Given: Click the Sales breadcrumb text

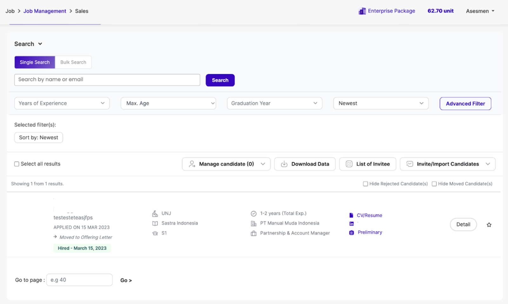Looking at the screenshot, I should pyautogui.click(x=82, y=11).
